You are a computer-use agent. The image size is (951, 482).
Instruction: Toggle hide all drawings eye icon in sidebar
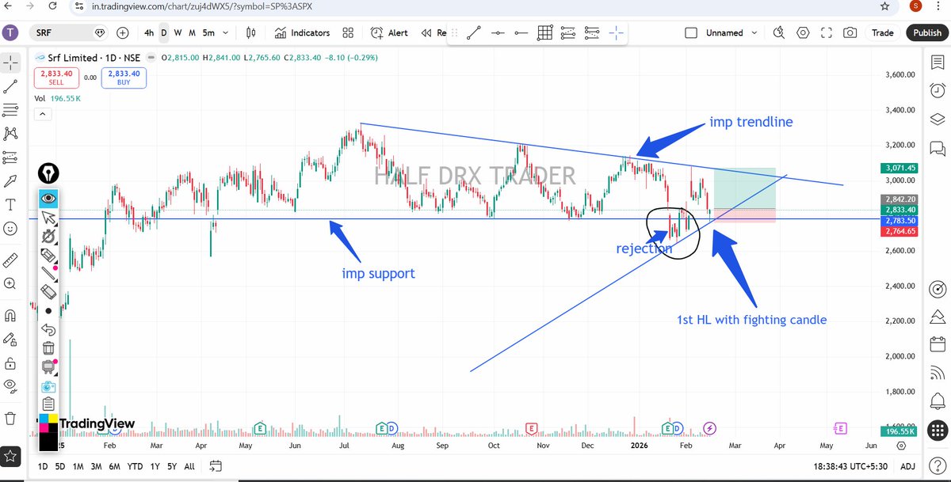[10, 386]
